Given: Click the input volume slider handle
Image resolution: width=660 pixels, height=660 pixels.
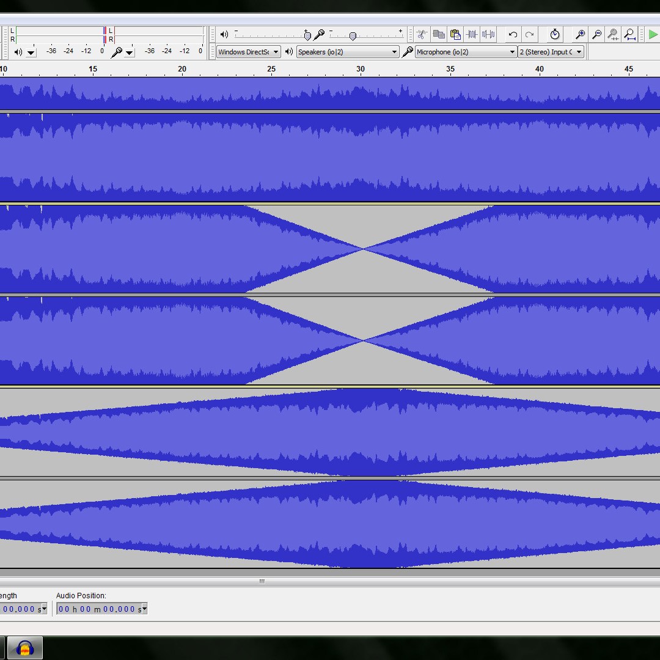Looking at the screenshot, I should pos(353,36).
